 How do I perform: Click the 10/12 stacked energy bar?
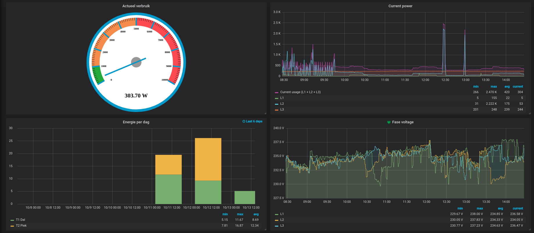click(208, 171)
